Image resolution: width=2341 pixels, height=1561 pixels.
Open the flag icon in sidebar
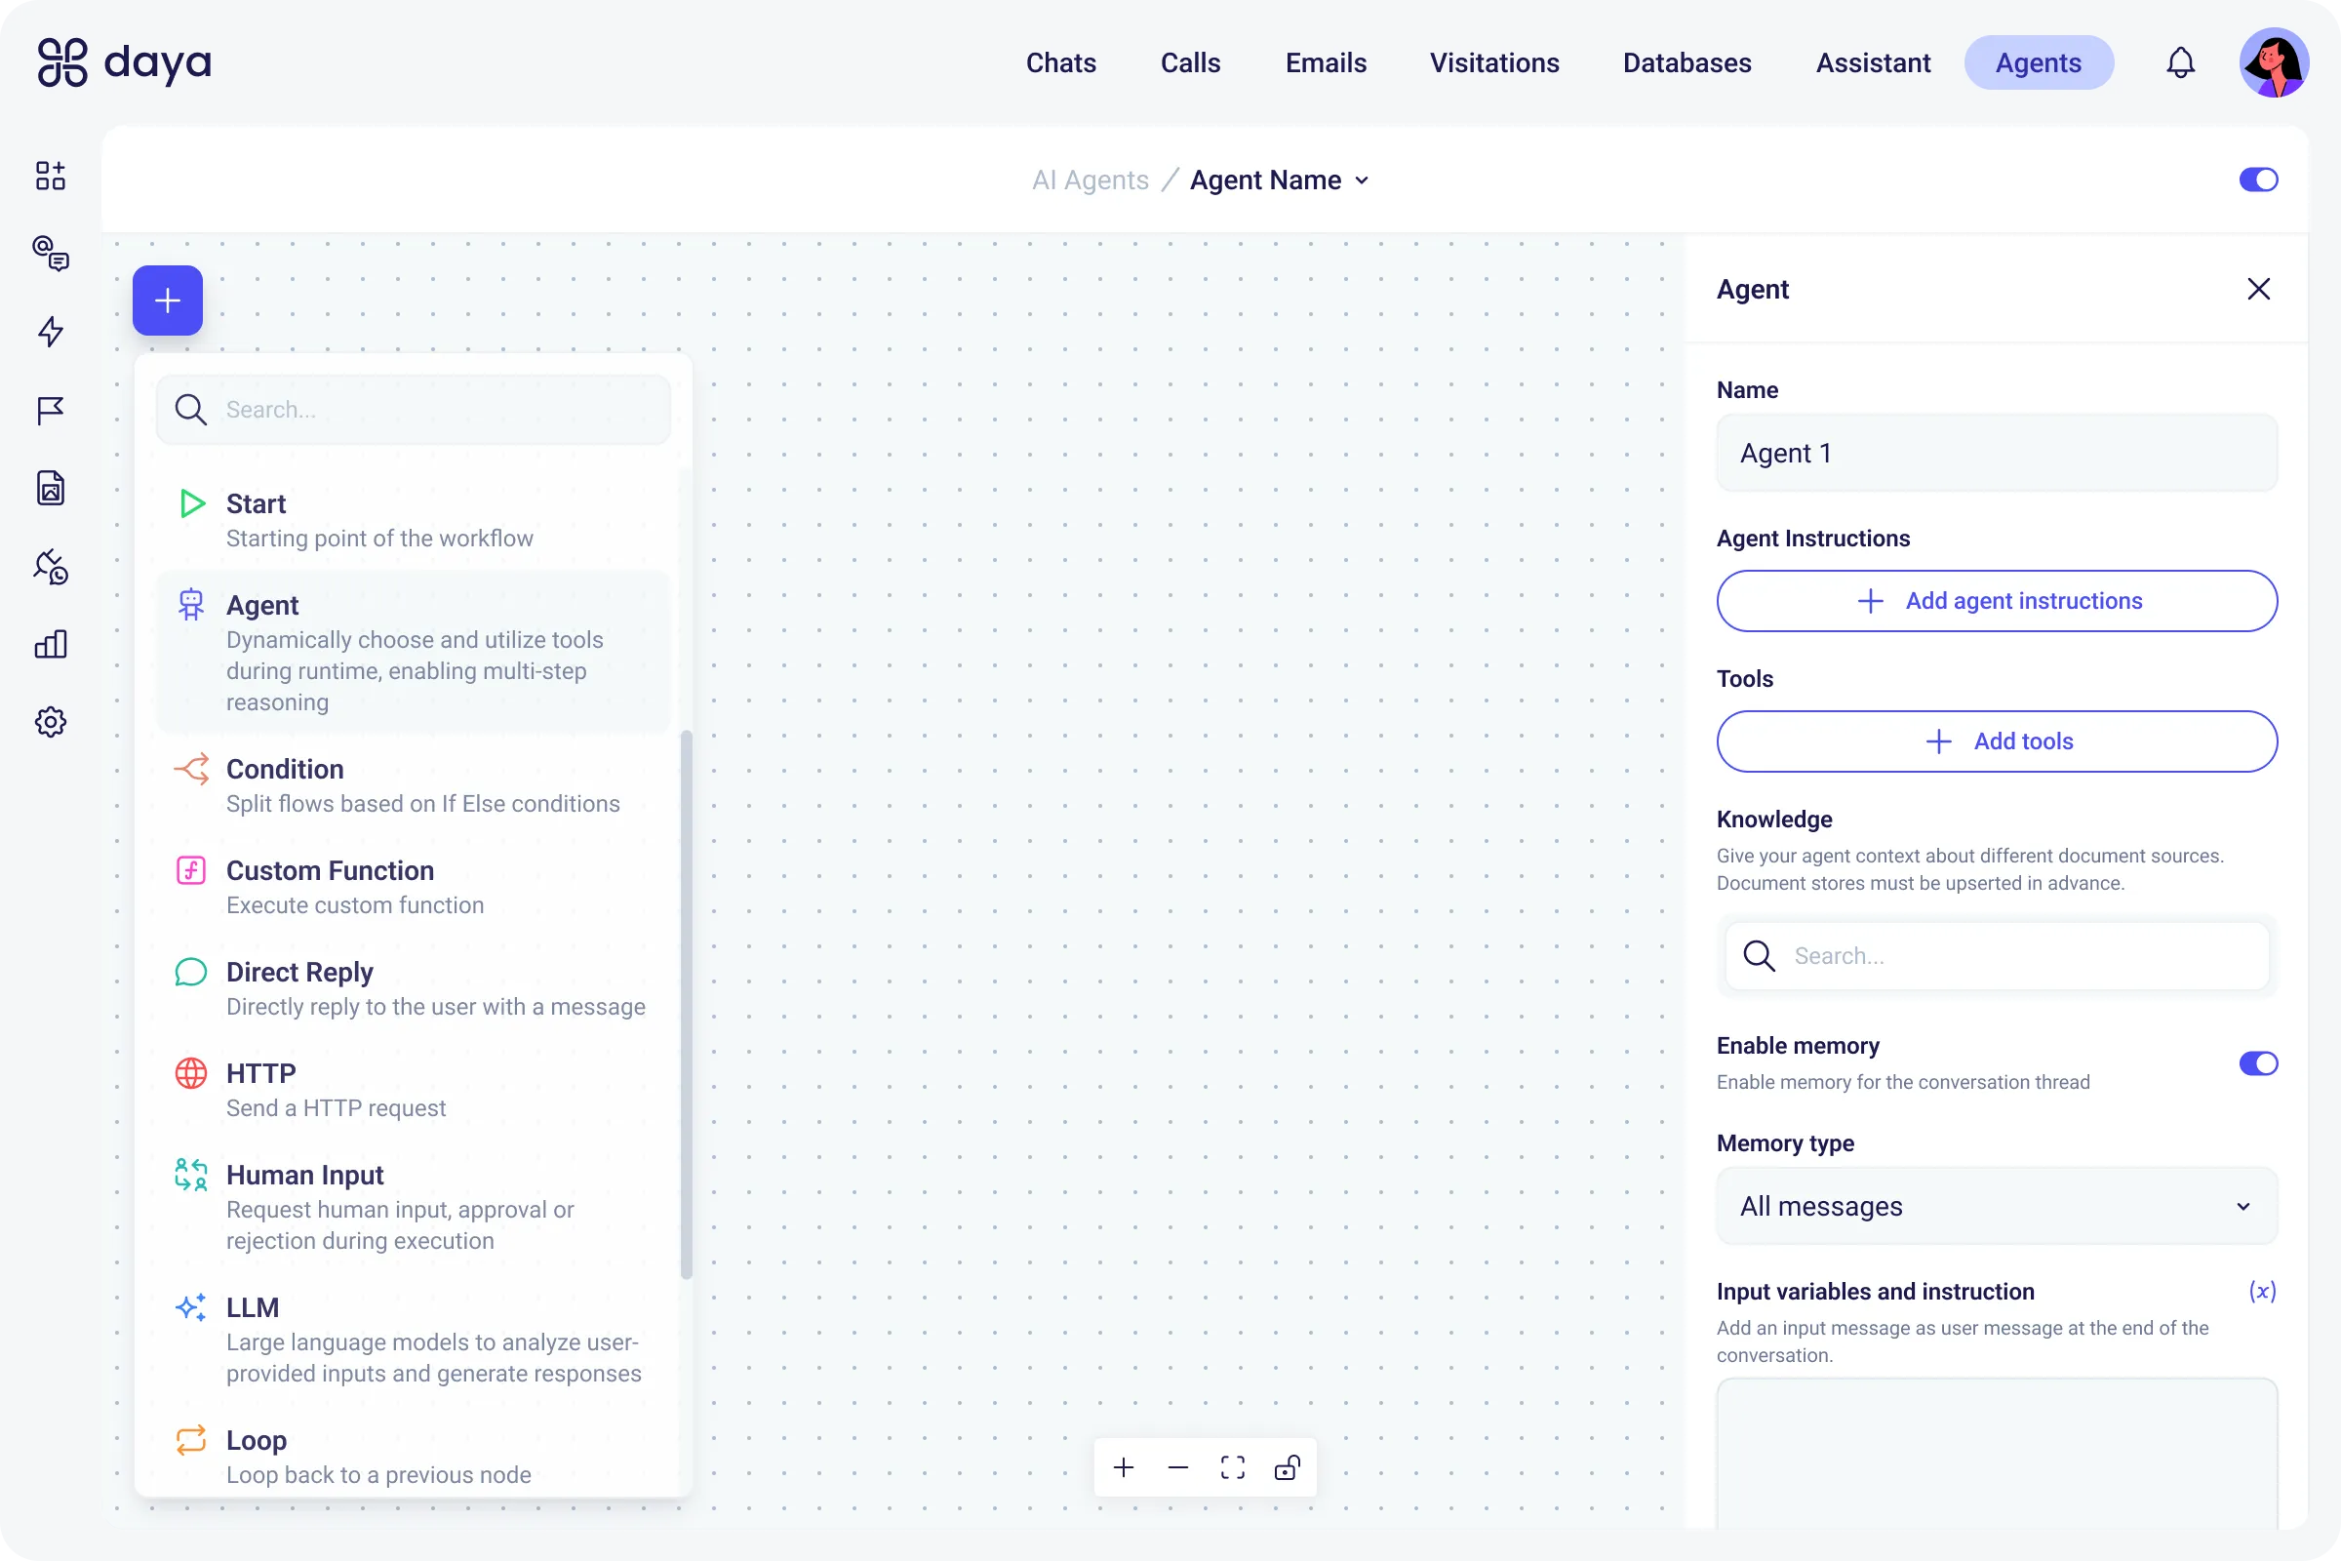(x=51, y=410)
